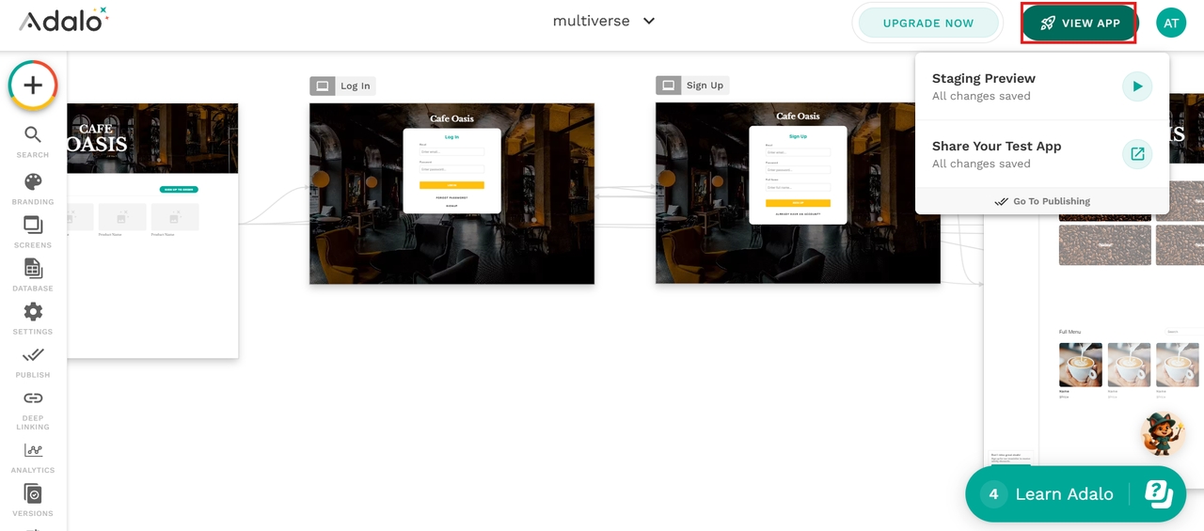This screenshot has height=531, width=1204.
Task: Expand the multiverse app name dropdown
Action: pyautogui.click(x=604, y=21)
